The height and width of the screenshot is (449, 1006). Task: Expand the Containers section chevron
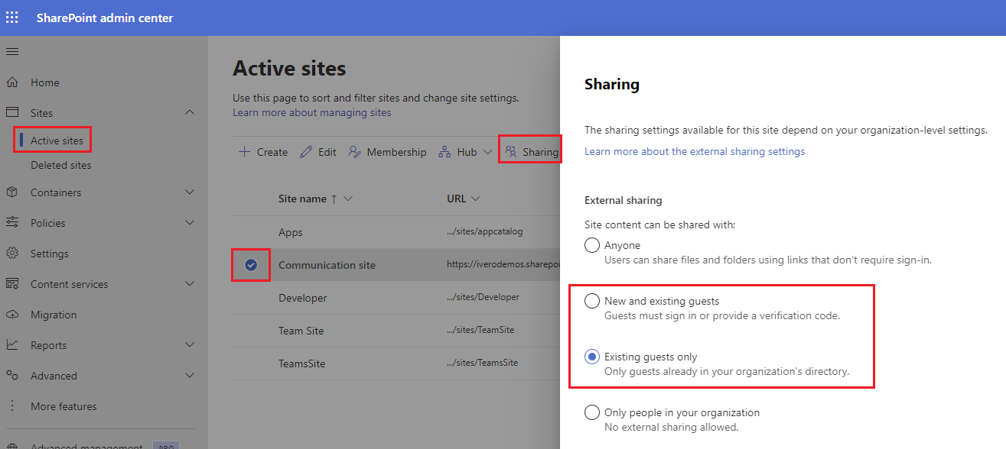190,192
